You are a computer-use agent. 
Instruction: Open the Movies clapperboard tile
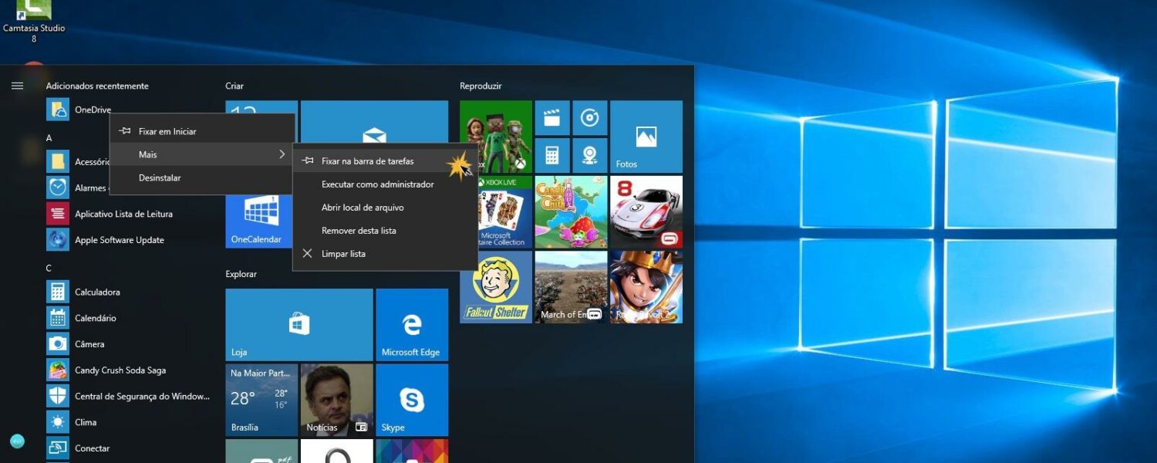click(552, 118)
